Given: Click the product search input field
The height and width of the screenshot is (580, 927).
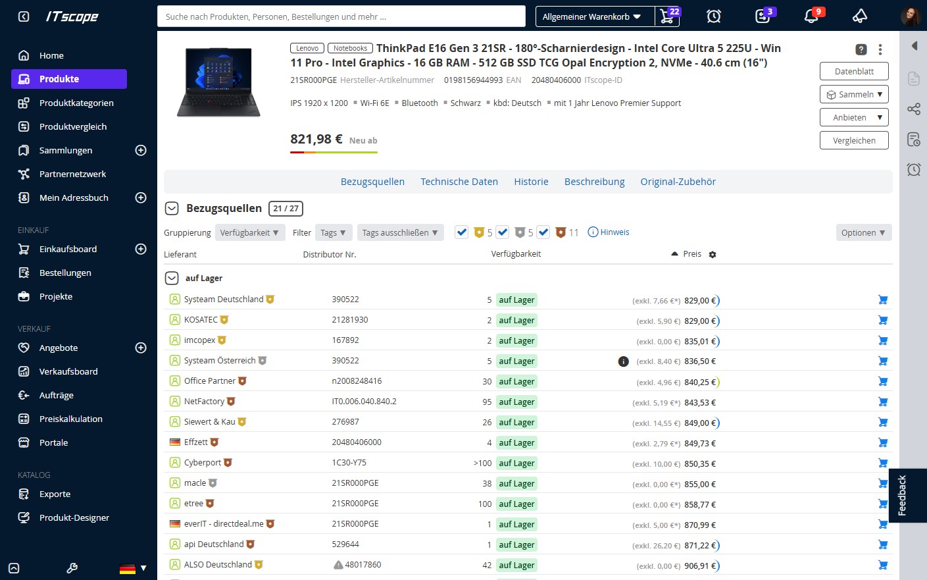Looking at the screenshot, I should [341, 16].
